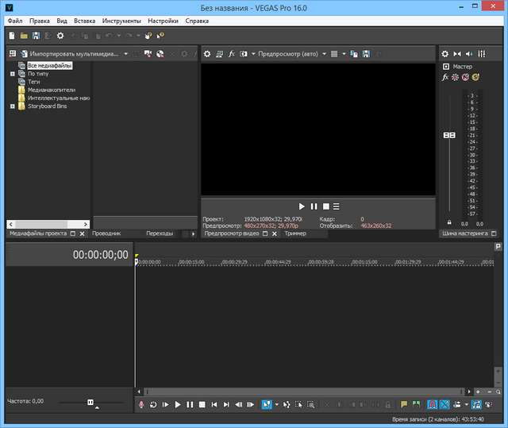Click the Save project icon in main toolbar
The image size is (508, 428).
tap(36, 36)
